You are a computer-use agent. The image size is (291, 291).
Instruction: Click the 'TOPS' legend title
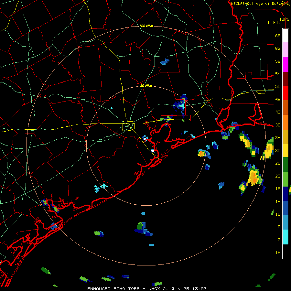pyautogui.click(x=284, y=19)
